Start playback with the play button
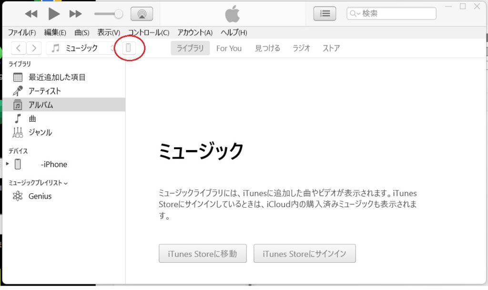Screen dimensions: 488x290 (54, 14)
